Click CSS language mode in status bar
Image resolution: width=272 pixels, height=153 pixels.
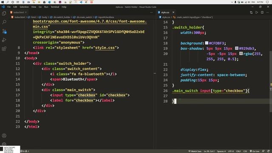pos(245,151)
